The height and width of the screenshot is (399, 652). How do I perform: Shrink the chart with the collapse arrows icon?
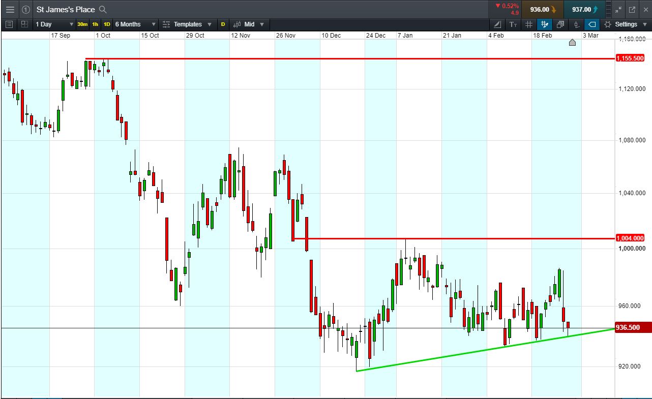tap(618, 9)
